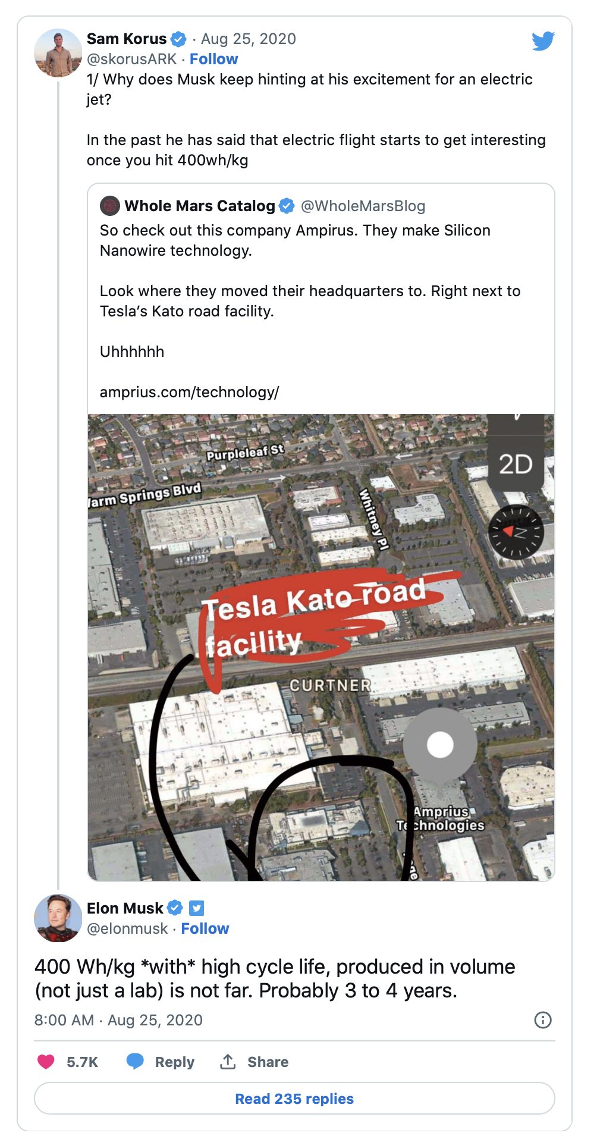Select the Amprius Technologies map pin
This screenshot has height=1136, width=597.
coord(440,745)
